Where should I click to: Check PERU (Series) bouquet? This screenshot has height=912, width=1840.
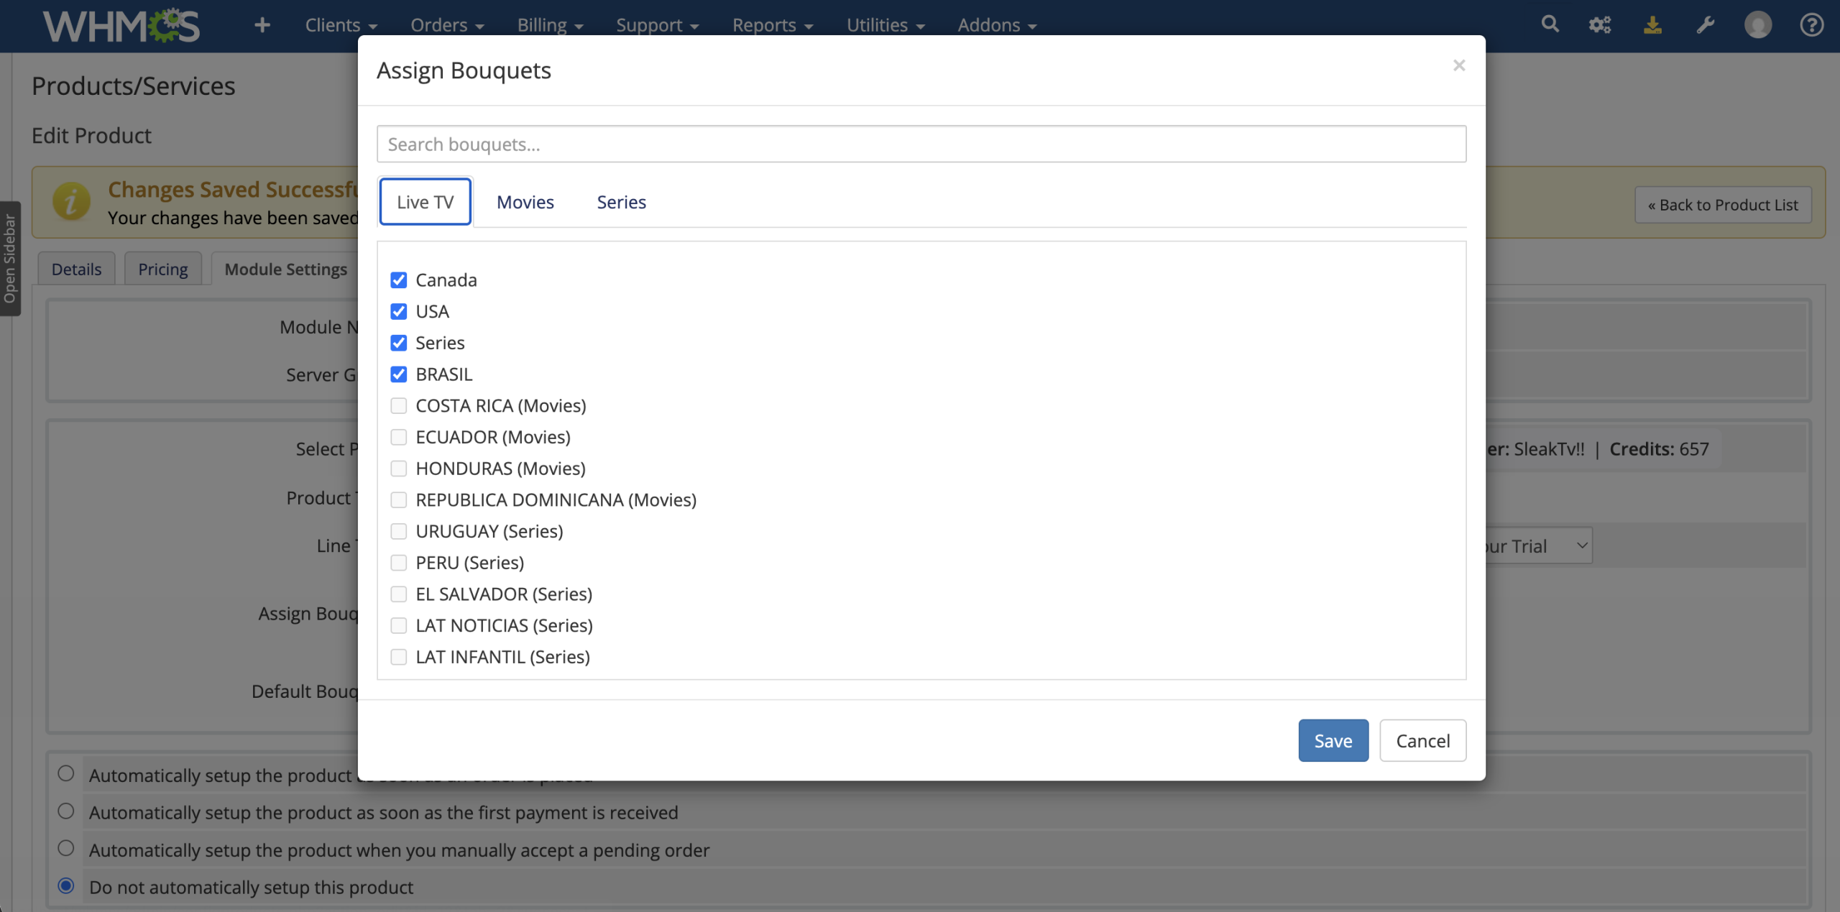[x=398, y=563]
